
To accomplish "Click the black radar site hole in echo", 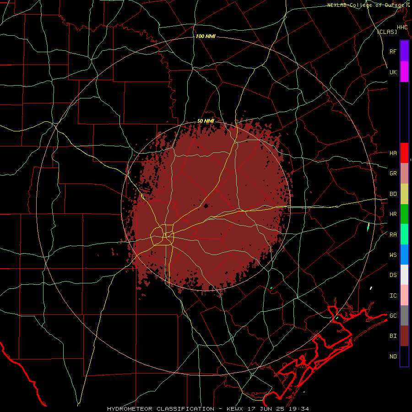I will 206,206.
